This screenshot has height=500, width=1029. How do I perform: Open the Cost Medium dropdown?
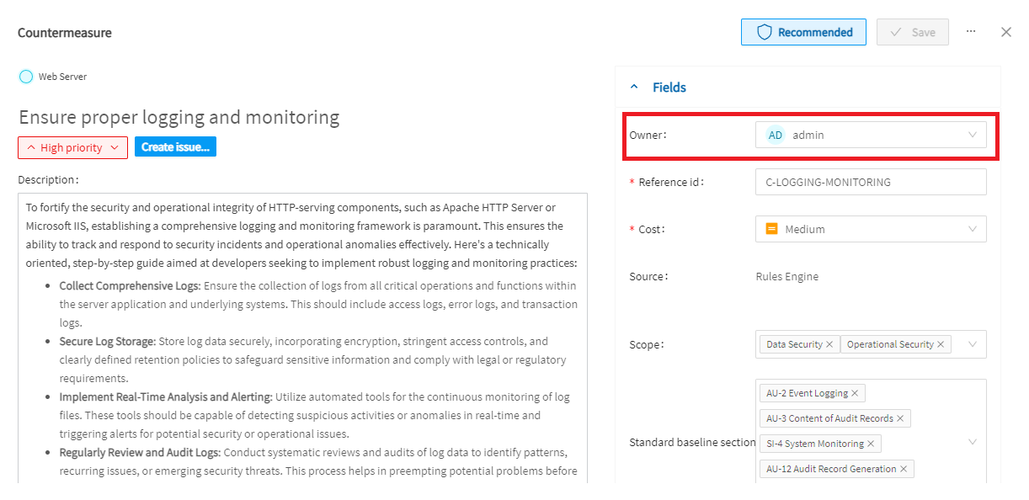pos(871,229)
